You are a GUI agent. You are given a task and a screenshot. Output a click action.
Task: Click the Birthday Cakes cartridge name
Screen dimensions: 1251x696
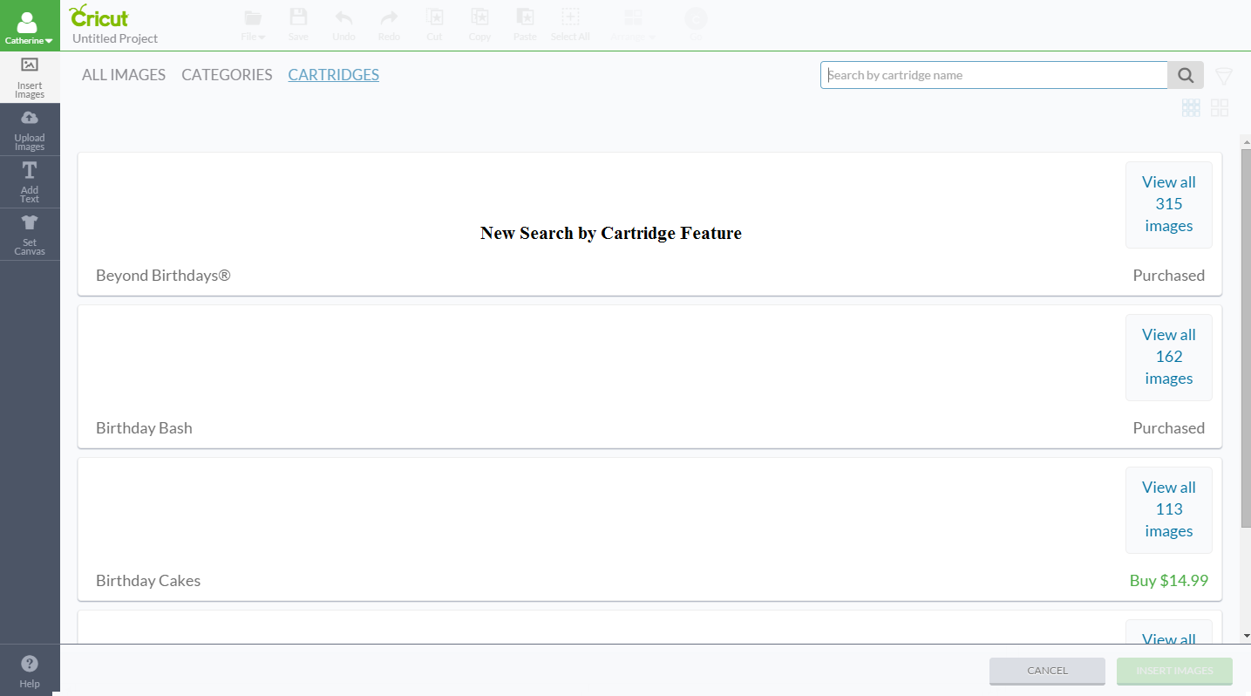point(148,581)
